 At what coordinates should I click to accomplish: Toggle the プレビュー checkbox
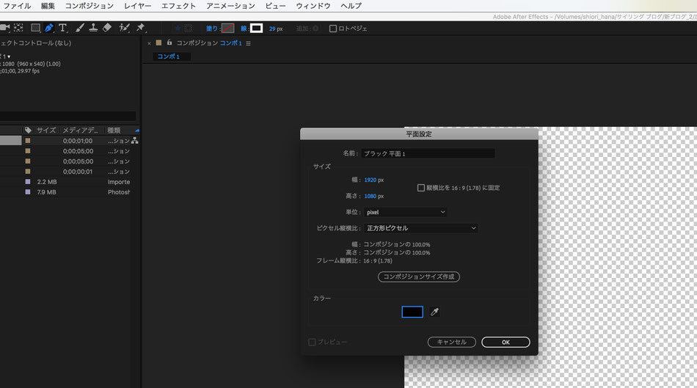312,342
